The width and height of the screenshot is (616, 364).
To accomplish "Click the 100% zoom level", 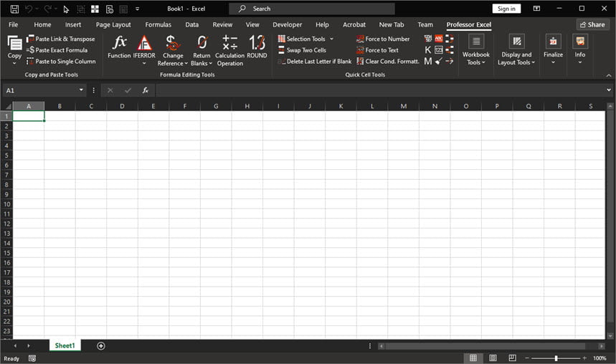I will (600, 358).
